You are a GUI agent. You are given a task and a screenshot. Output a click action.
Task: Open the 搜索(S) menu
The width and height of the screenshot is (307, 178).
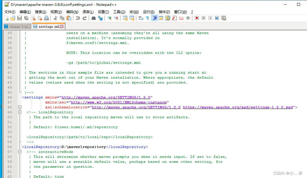pyautogui.click(x=41, y=12)
